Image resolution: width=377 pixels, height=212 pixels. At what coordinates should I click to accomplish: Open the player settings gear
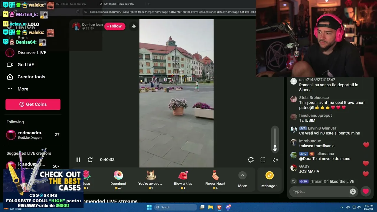[251, 160]
